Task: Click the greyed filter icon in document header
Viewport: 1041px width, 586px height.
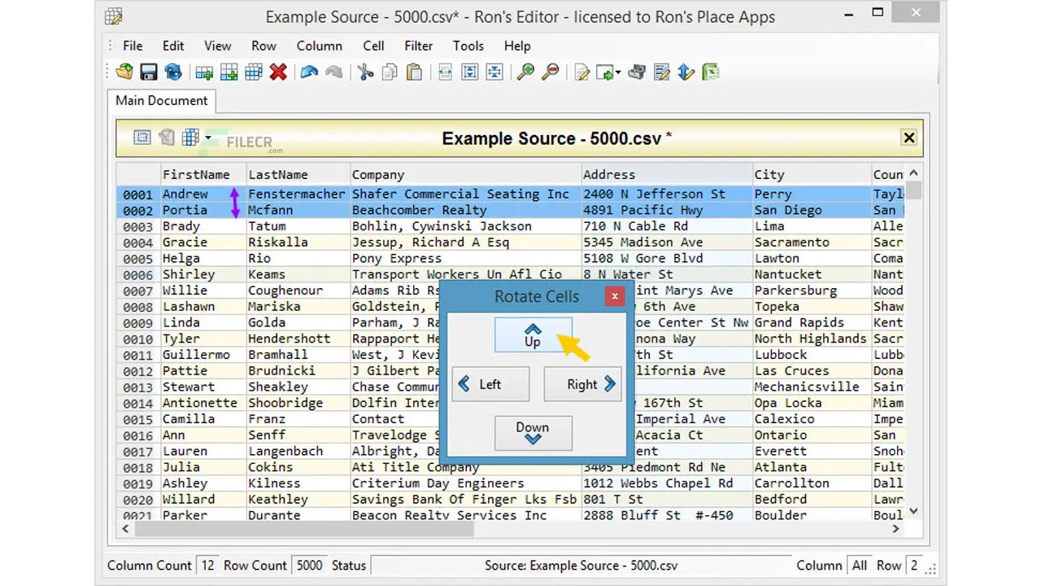Action: (167, 138)
